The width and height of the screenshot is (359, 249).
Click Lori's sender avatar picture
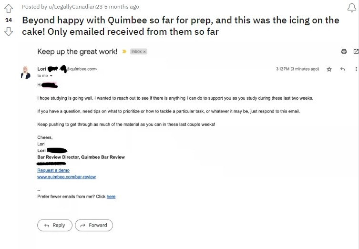25,73
